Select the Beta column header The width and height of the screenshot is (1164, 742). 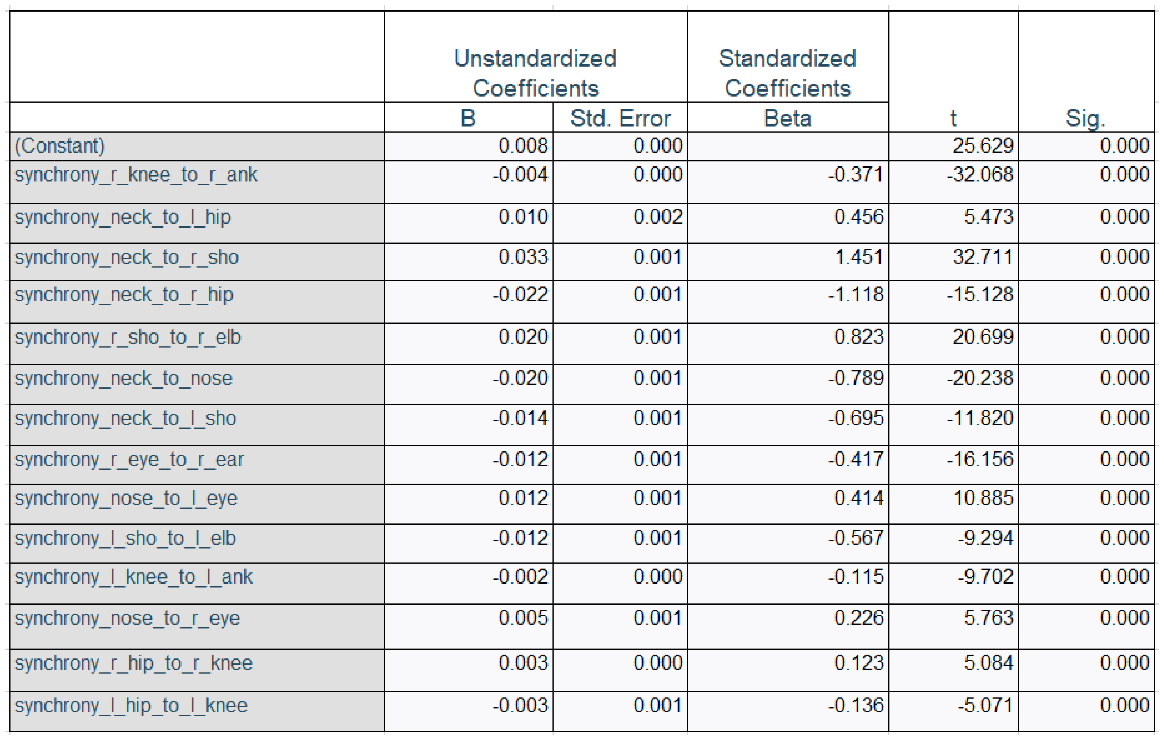788,119
